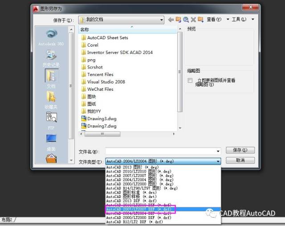The width and height of the screenshot is (285, 226).
Task: Go up one folder level icon
Action: 178,20
